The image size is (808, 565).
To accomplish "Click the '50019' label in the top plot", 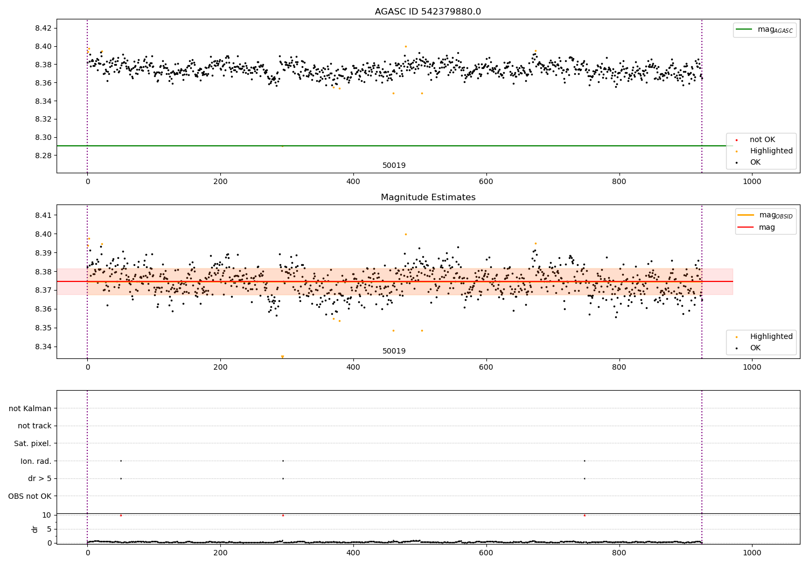I will point(394,166).
